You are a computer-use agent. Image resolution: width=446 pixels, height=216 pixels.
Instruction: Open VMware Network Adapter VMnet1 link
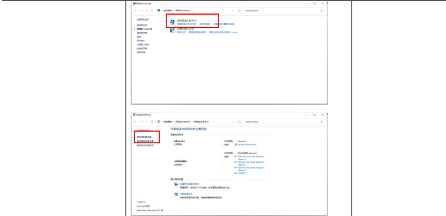point(251,158)
